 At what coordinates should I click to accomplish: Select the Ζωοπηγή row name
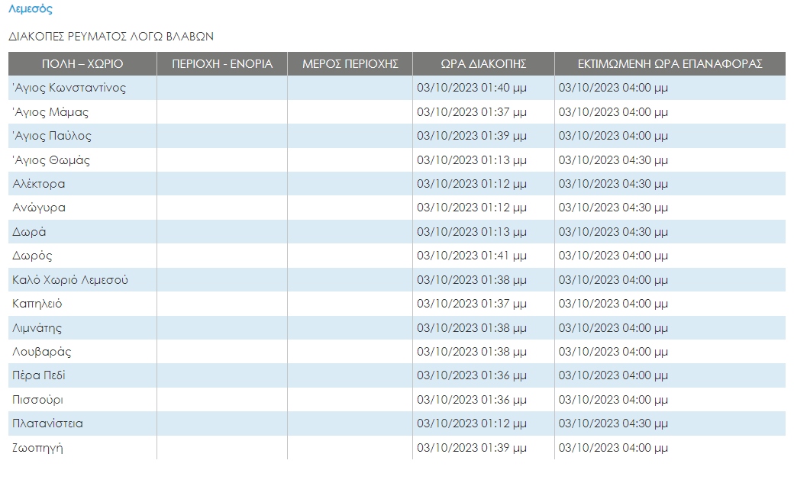point(37,448)
